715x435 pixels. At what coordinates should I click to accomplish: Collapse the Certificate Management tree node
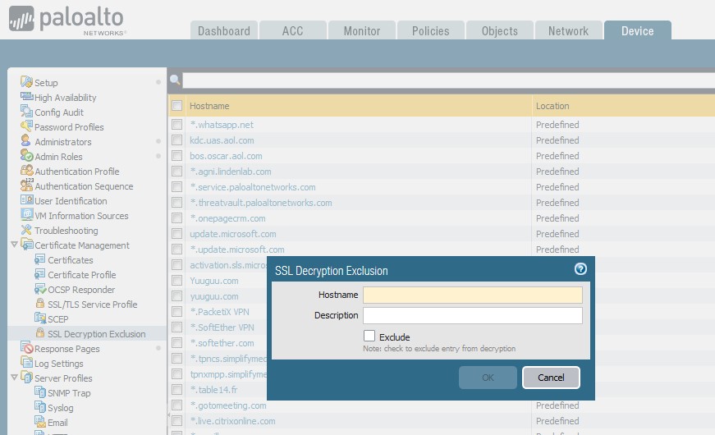coord(14,245)
